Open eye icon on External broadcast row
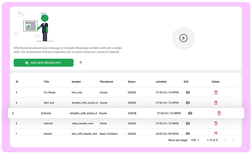This screenshot has height=154, width=252. coord(190,113)
